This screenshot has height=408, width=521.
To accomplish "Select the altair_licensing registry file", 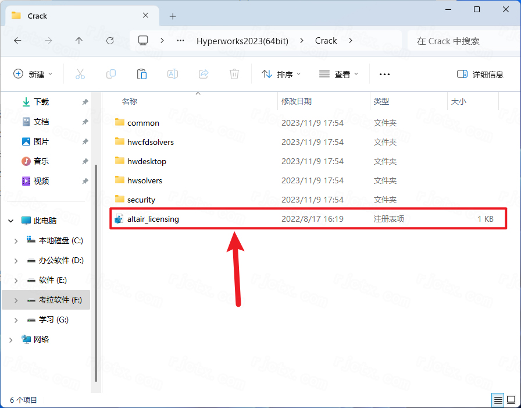I will coord(153,219).
